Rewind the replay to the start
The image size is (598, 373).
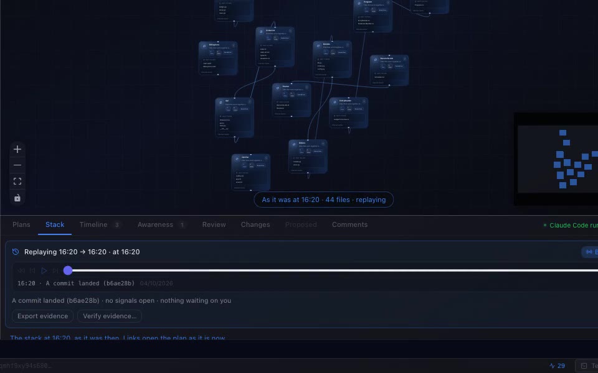click(x=21, y=270)
